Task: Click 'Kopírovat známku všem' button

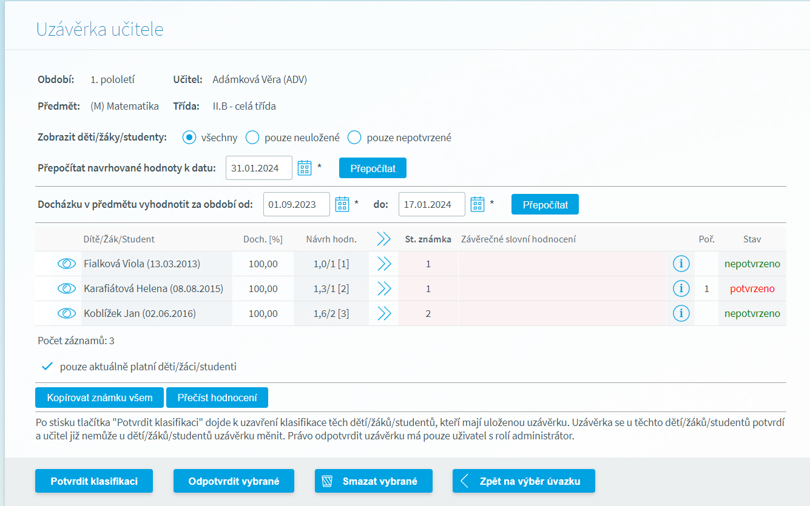Action: (100, 398)
